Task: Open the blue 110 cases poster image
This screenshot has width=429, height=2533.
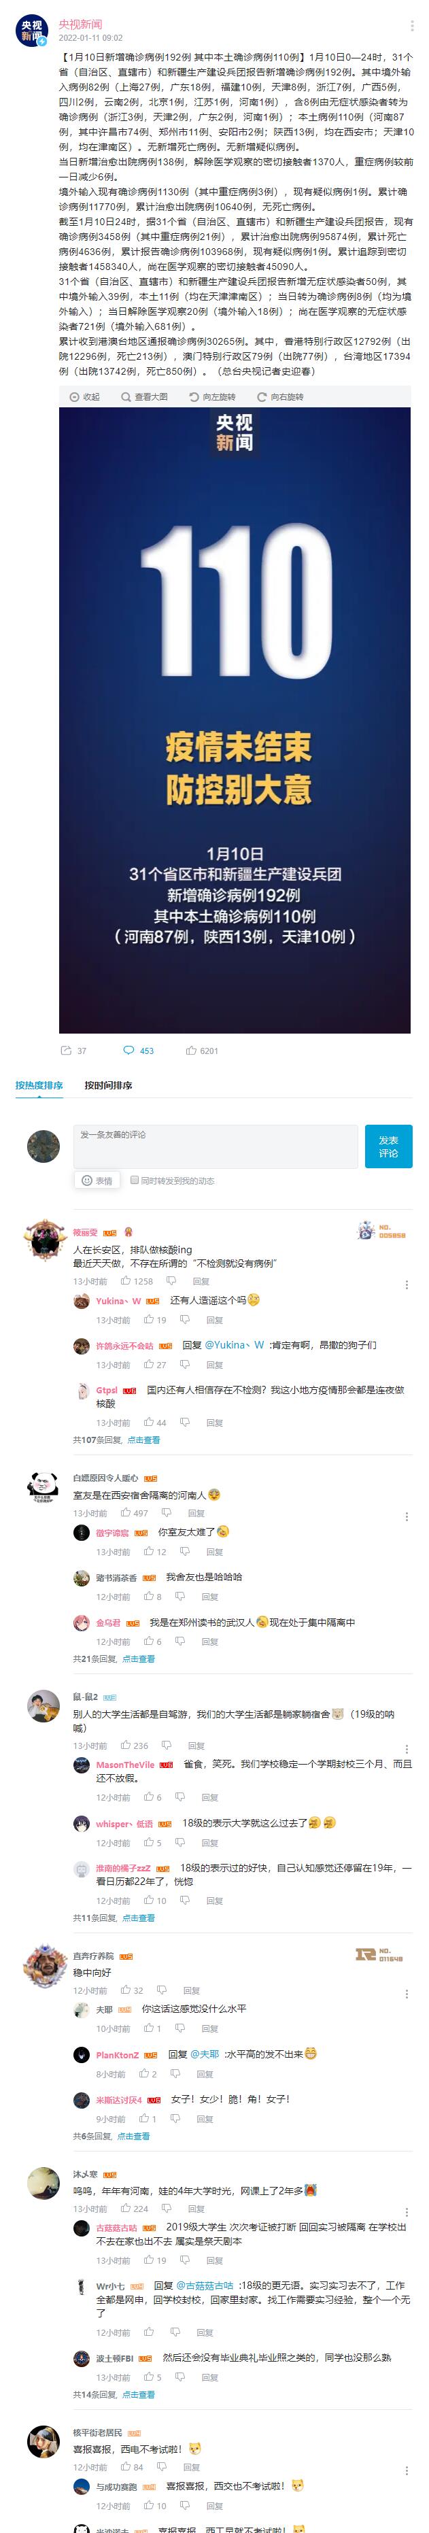Action: click(234, 720)
